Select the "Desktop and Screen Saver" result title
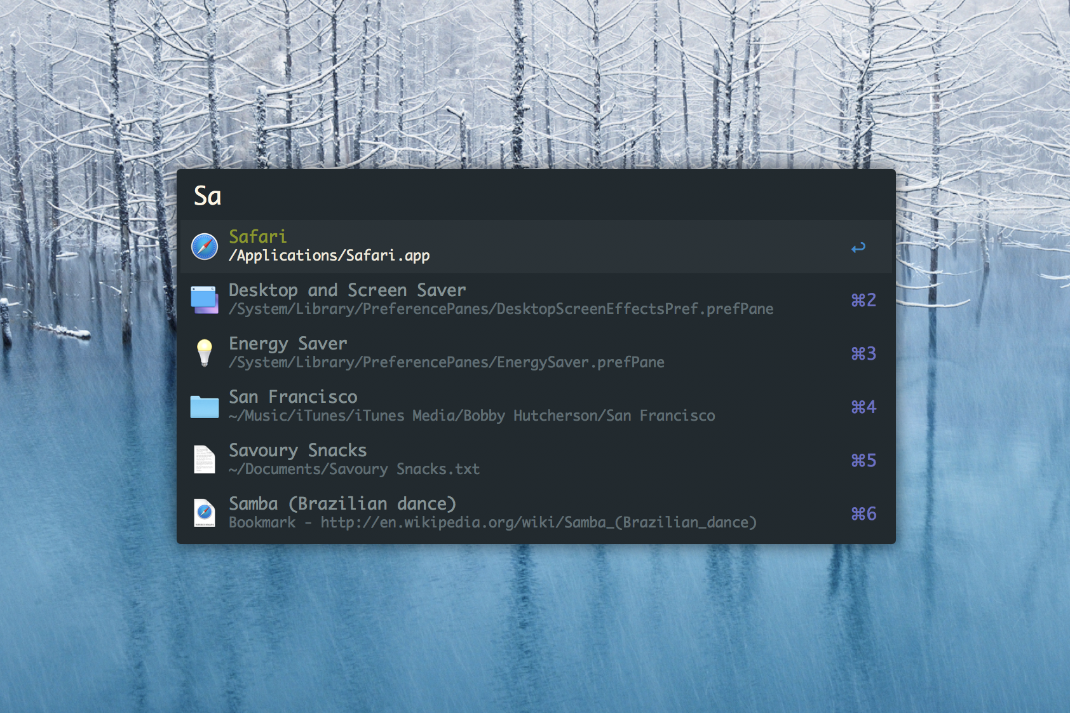The width and height of the screenshot is (1070, 713). tap(347, 290)
